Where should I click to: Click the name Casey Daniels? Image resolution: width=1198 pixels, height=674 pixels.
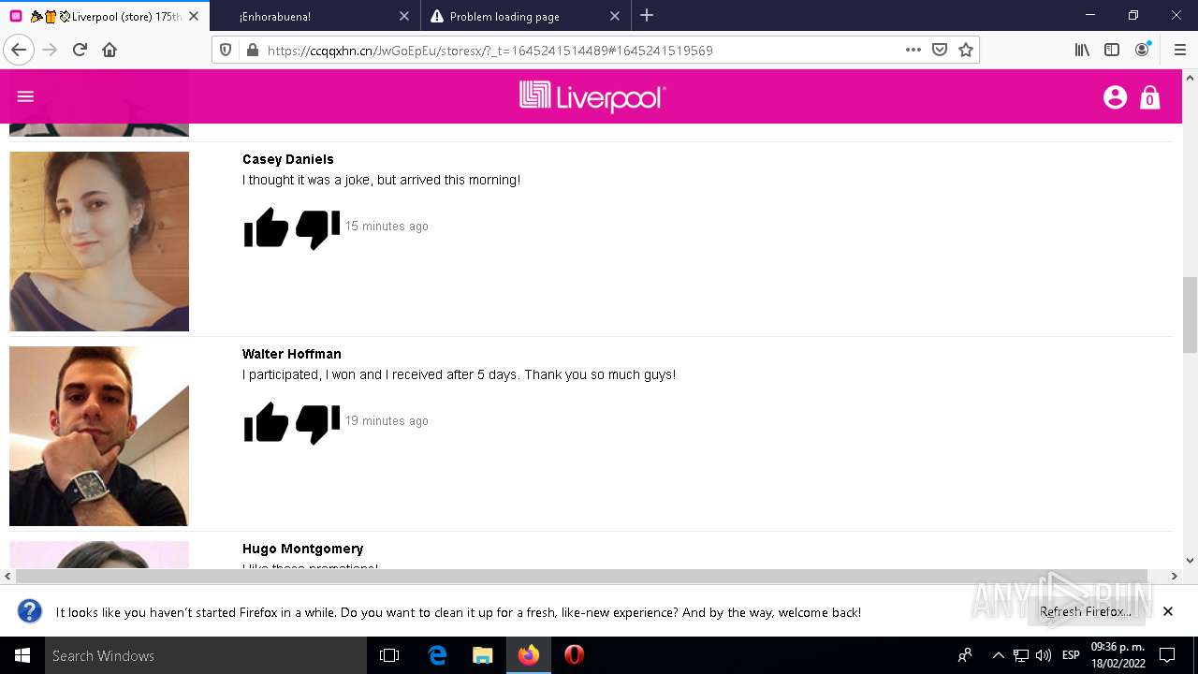click(288, 159)
